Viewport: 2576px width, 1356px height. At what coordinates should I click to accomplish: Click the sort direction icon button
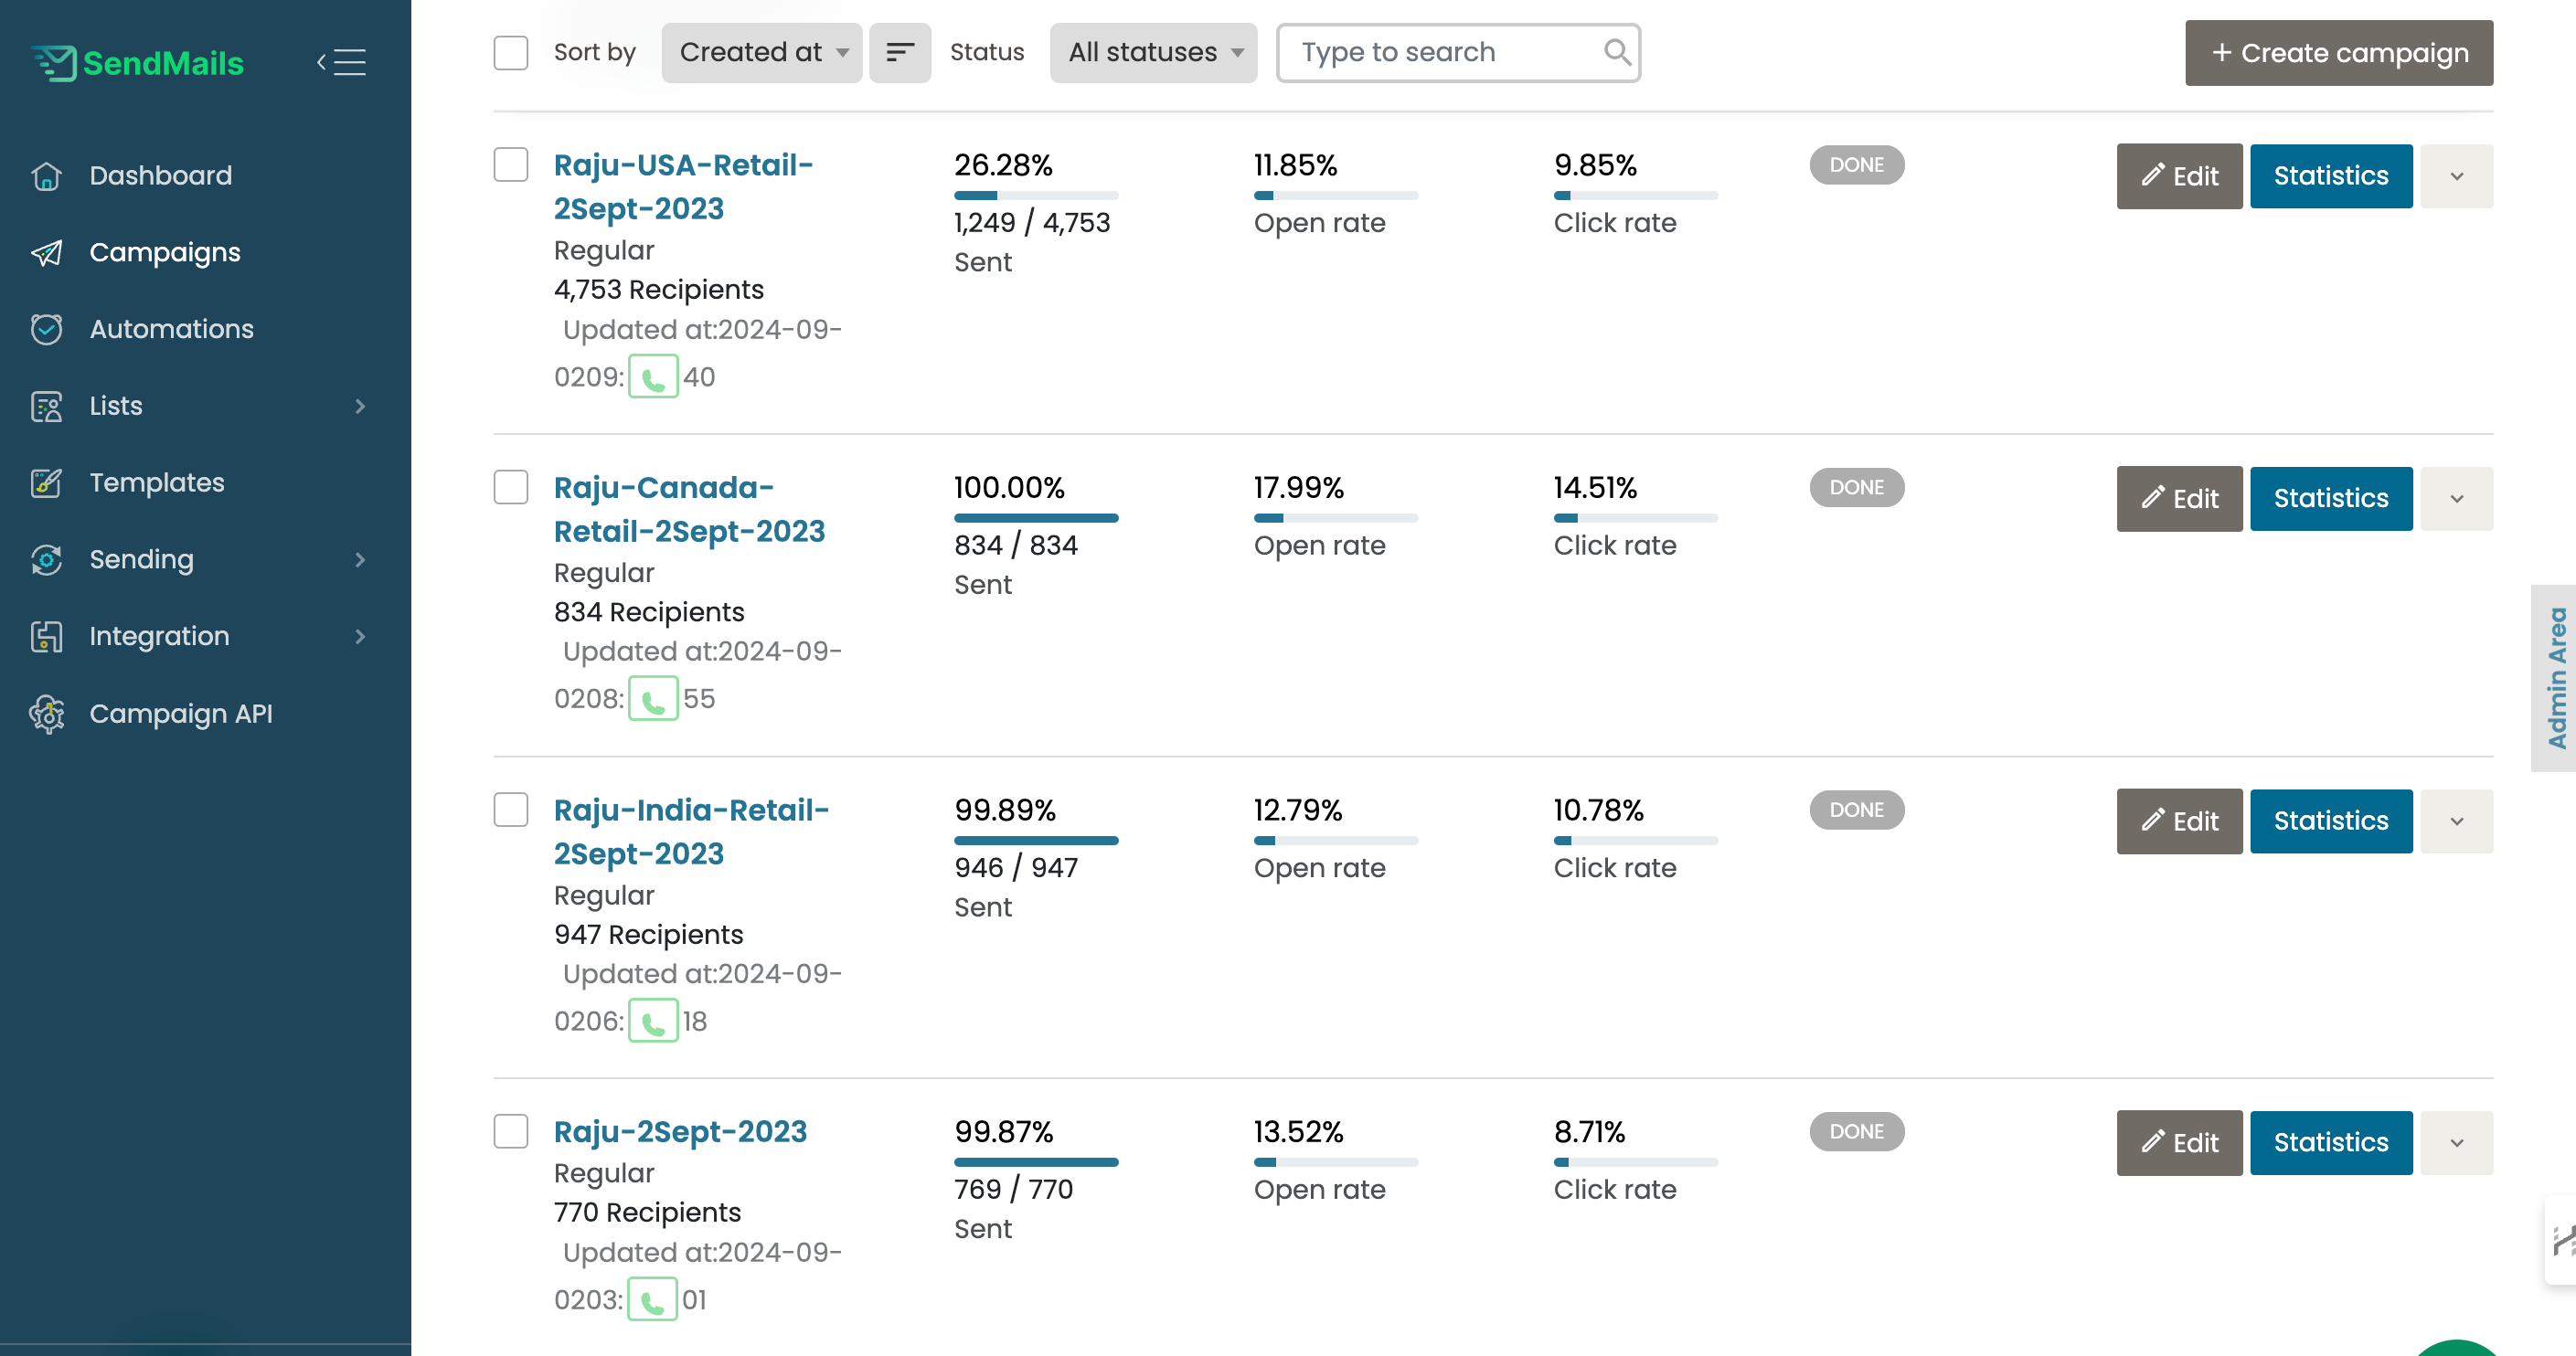[899, 52]
